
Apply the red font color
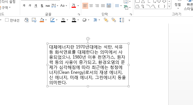[x=74, y=6]
